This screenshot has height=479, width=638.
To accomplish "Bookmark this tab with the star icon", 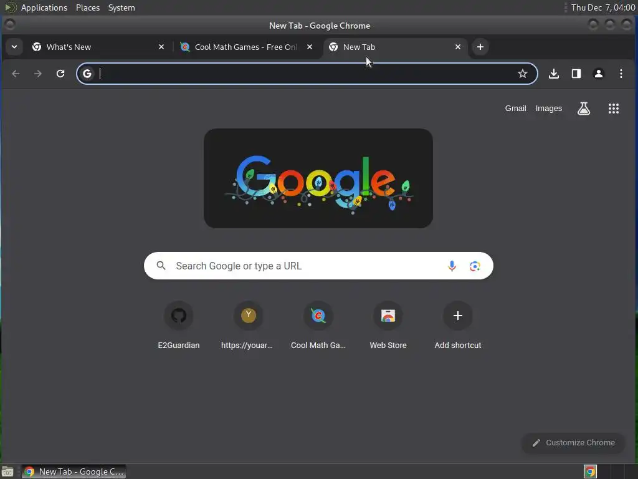I will 523,74.
